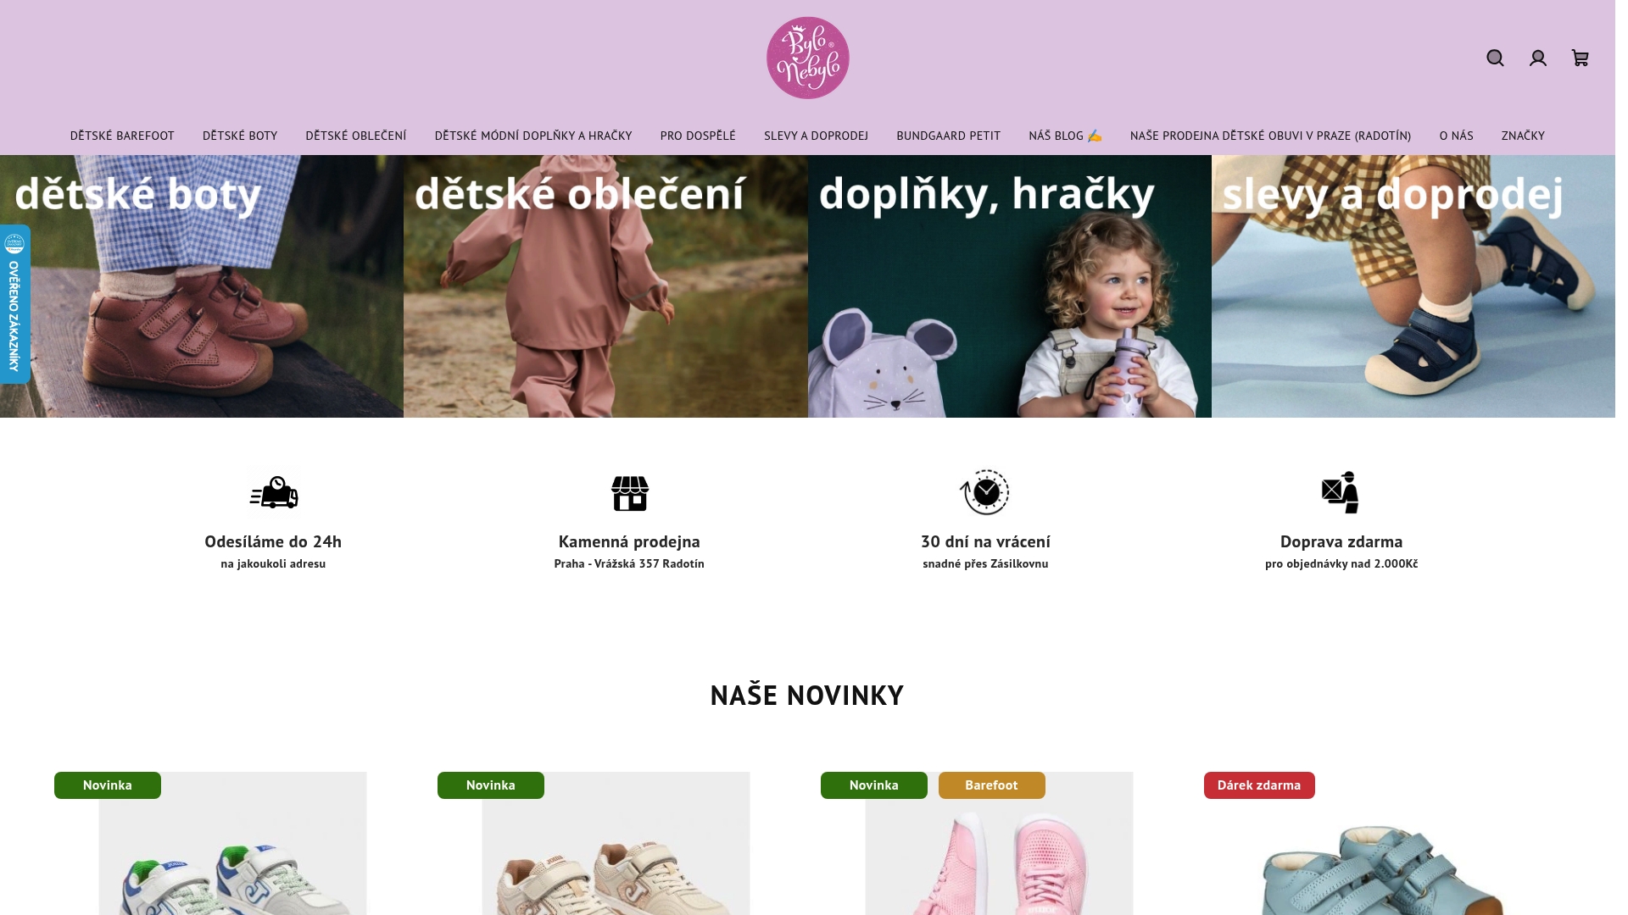The width and height of the screenshot is (1628, 915).
Task: Select the doplňky, hračky banner image
Action: coord(1009,286)
